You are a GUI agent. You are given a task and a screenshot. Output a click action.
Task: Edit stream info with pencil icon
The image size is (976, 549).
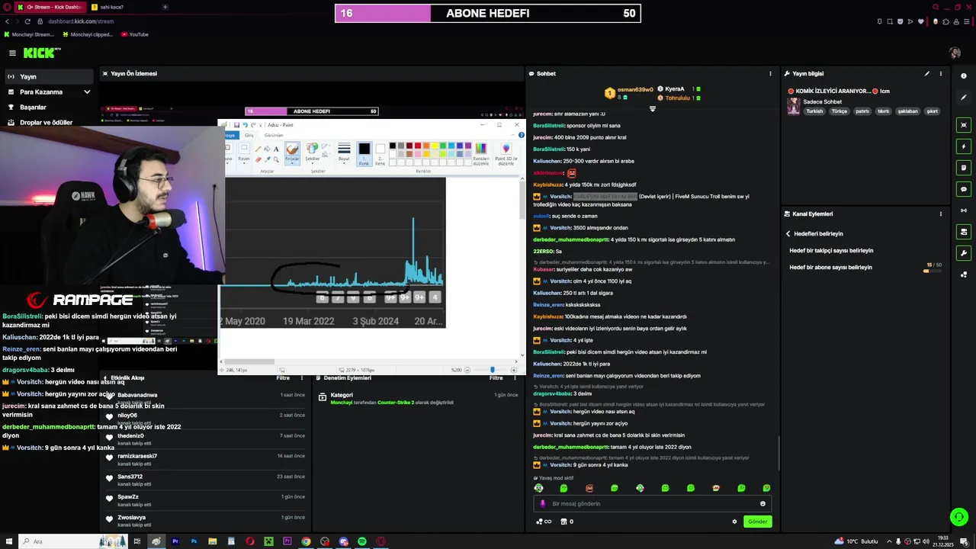pyautogui.click(x=926, y=74)
